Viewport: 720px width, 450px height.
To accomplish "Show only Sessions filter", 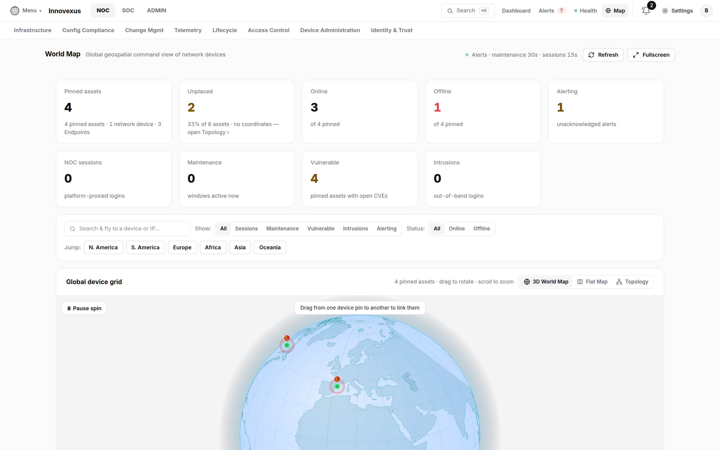I will (246, 229).
